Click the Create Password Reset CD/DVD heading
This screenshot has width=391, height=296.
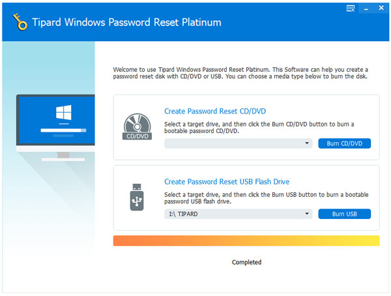(215, 111)
